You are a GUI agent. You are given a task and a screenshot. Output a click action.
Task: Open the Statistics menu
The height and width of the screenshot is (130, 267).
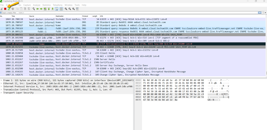46,5
